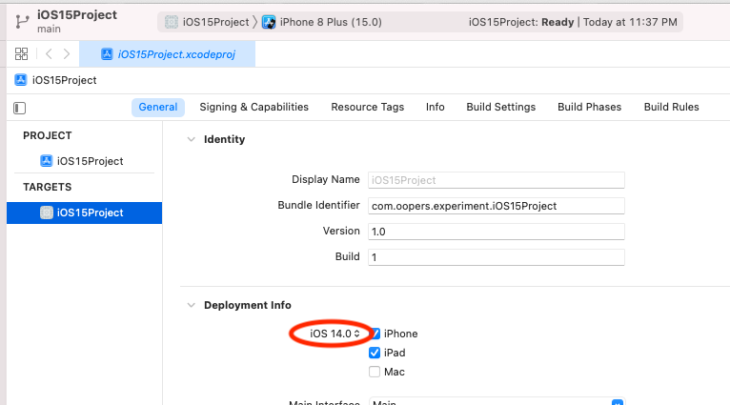This screenshot has height=405, width=730.
Task: Open the related items grid icon
Action: pos(21,54)
